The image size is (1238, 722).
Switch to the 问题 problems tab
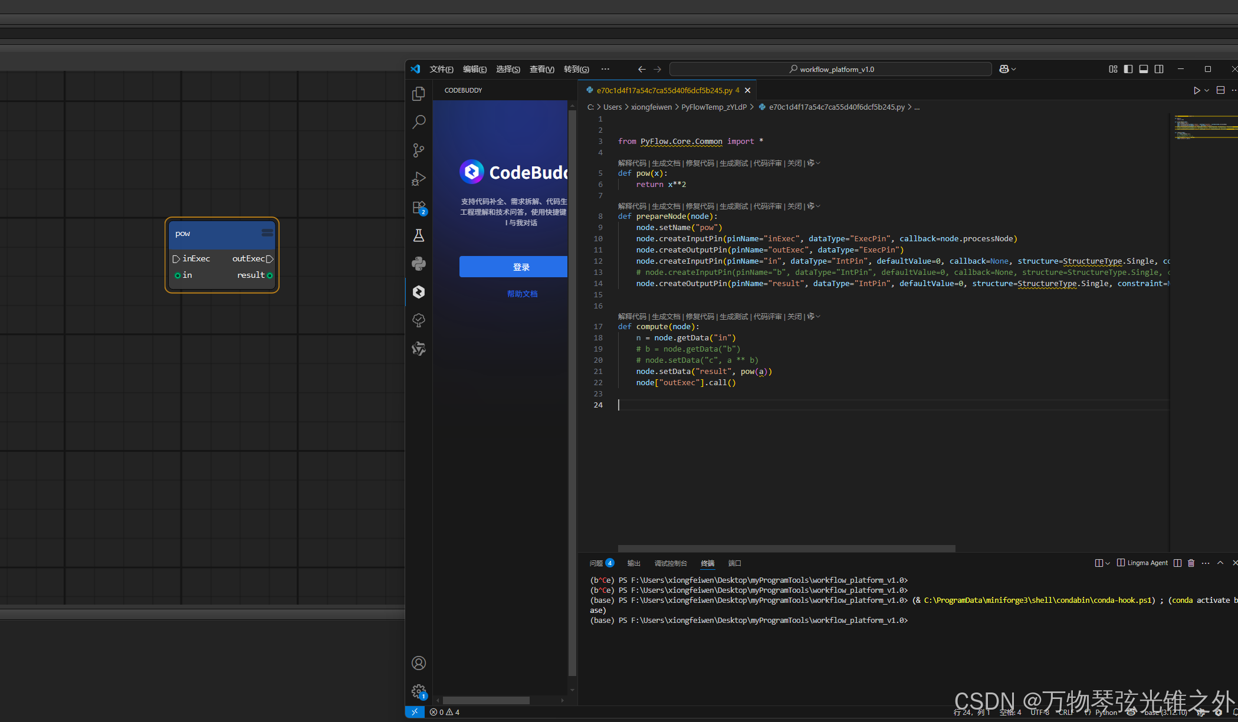(596, 563)
